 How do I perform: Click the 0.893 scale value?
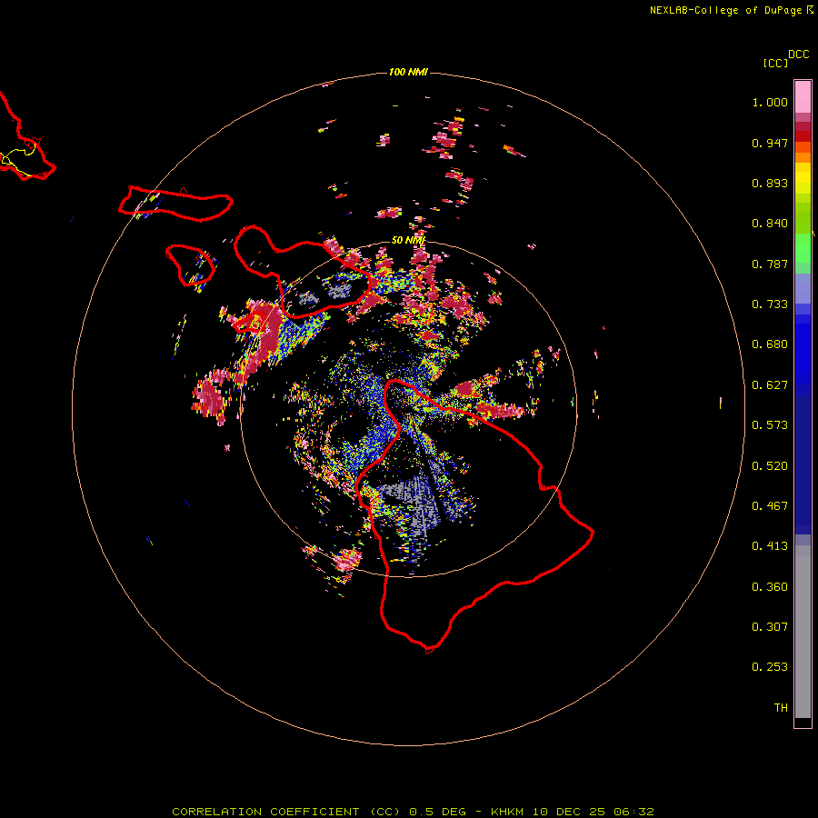pos(770,183)
